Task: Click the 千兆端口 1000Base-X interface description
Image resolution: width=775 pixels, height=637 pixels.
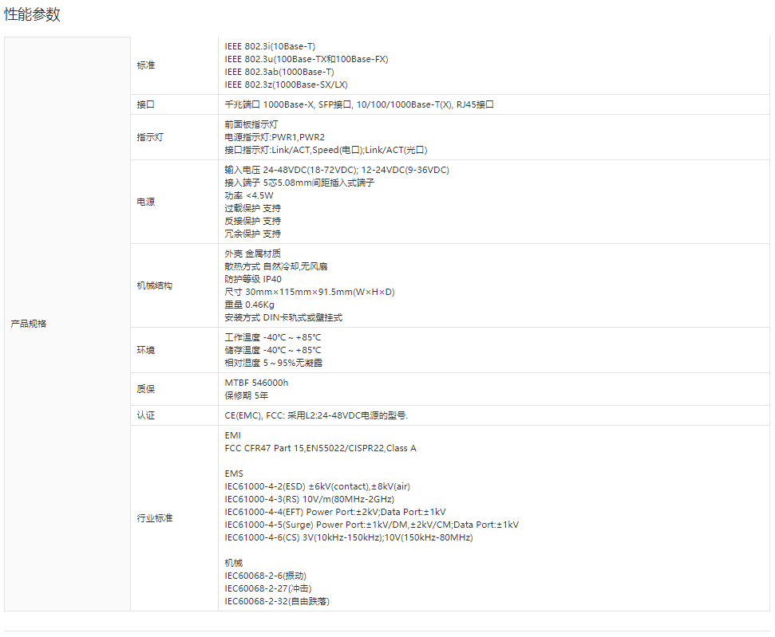Action: [359, 104]
